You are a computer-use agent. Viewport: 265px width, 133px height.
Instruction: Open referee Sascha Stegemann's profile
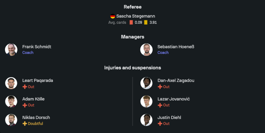(x=136, y=16)
